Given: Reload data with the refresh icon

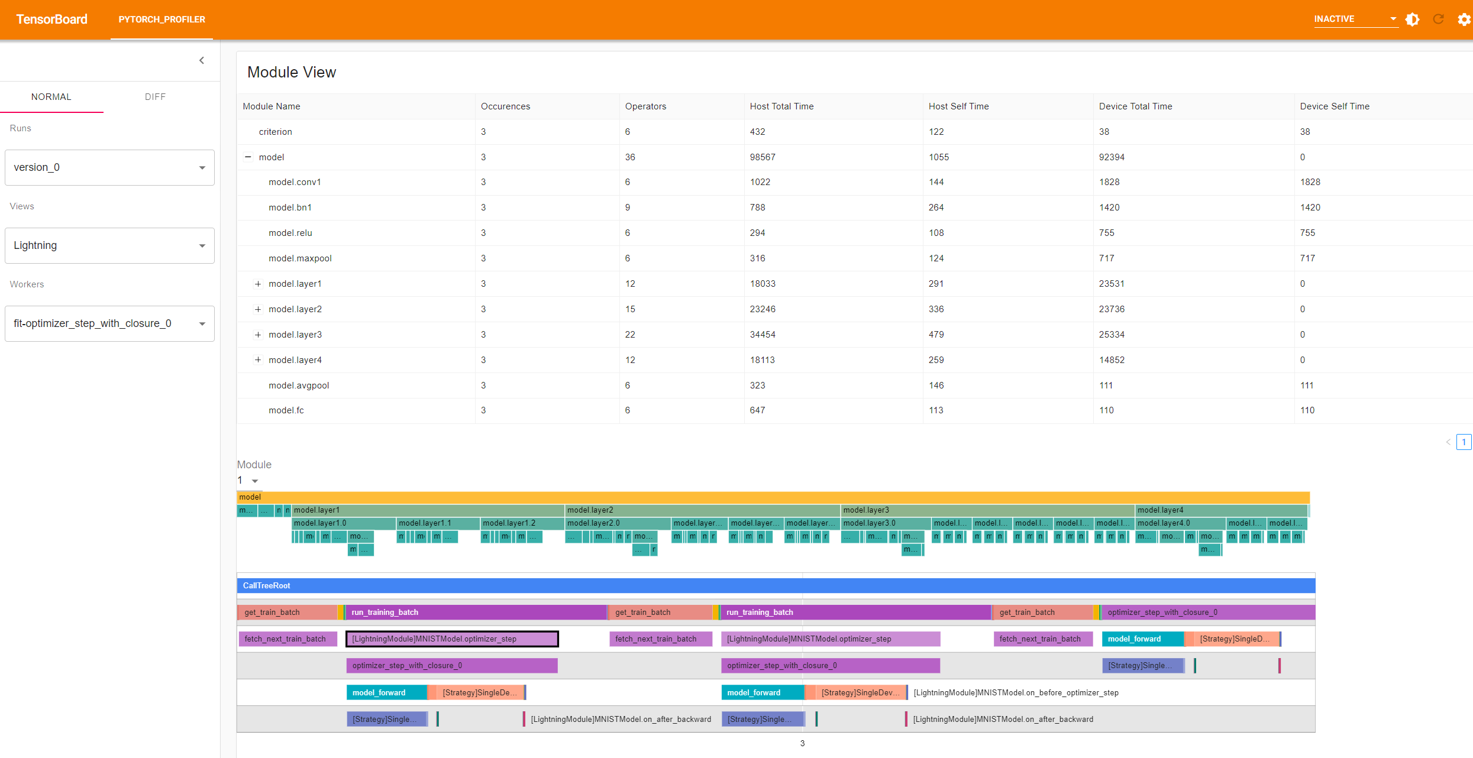Looking at the screenshot, I should click(1439, 20).
